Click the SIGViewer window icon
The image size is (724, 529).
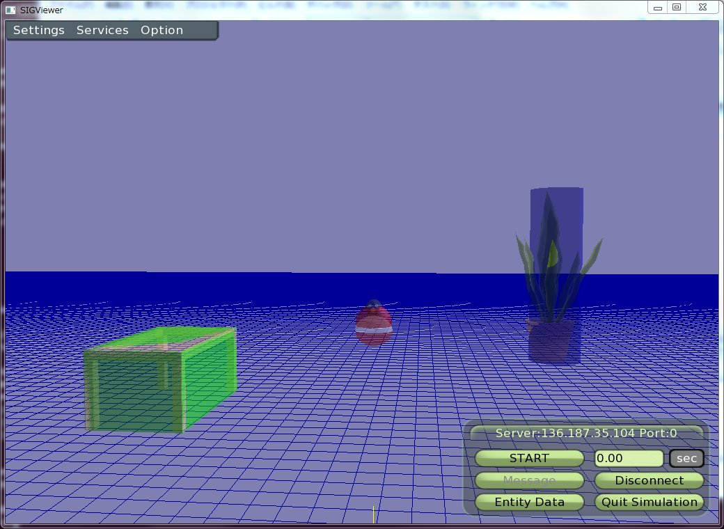point(10,10)
